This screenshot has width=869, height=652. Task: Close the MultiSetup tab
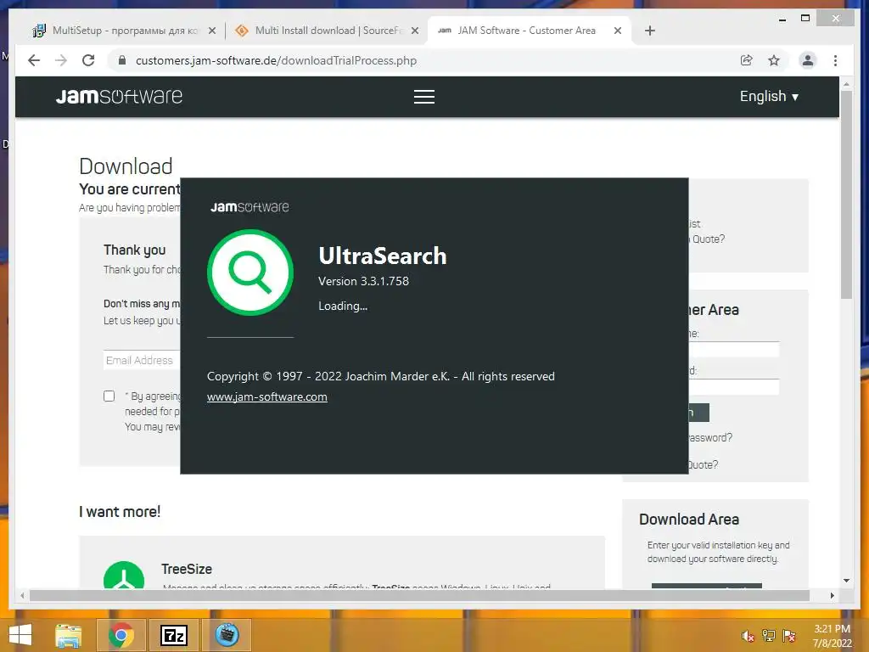click(x=211, y=31)
